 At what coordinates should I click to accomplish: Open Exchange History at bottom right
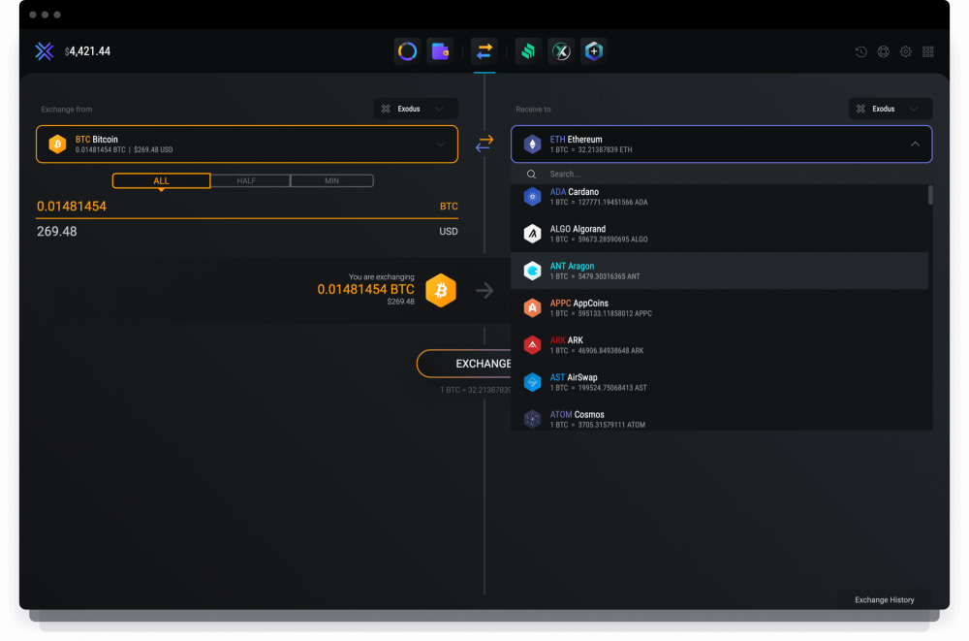pyautogui.click(x=884, y=599)
